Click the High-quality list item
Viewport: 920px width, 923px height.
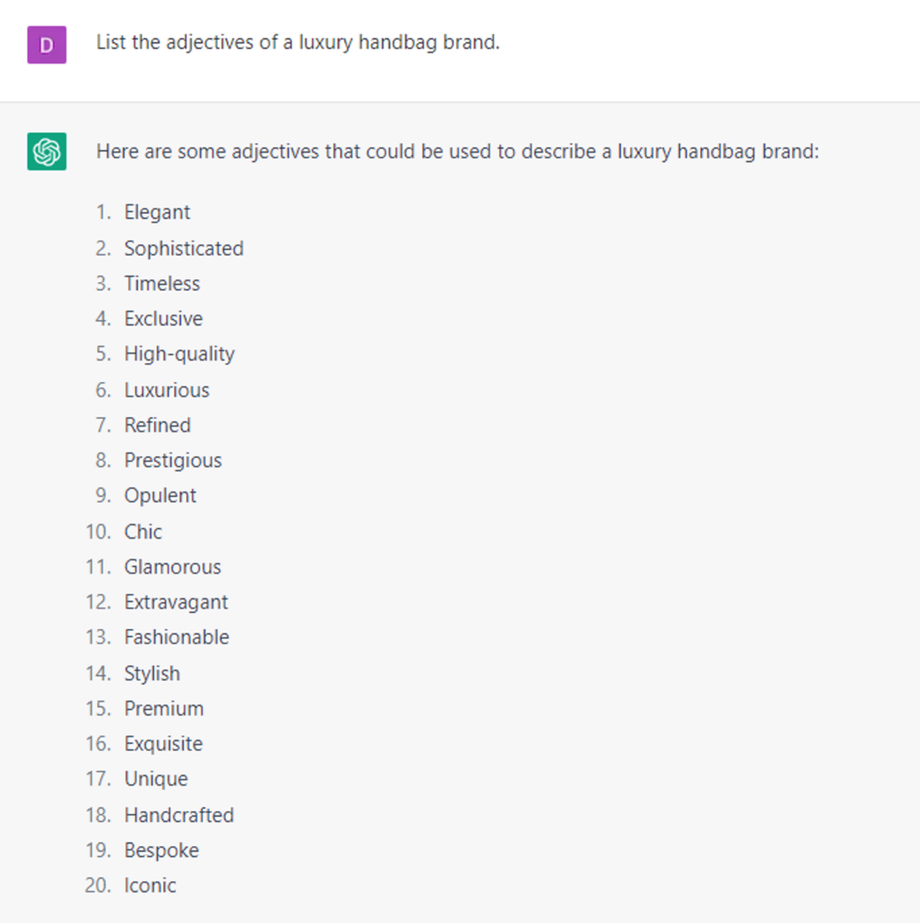pos(179,354)
